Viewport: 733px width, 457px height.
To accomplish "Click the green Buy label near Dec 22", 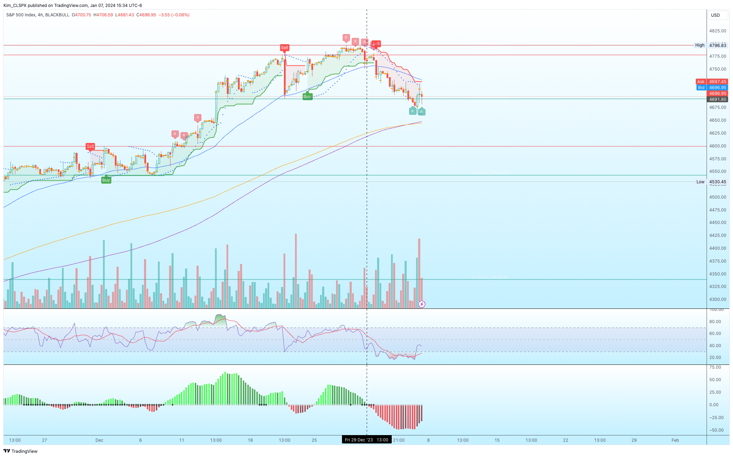I will tap(308, 96).
